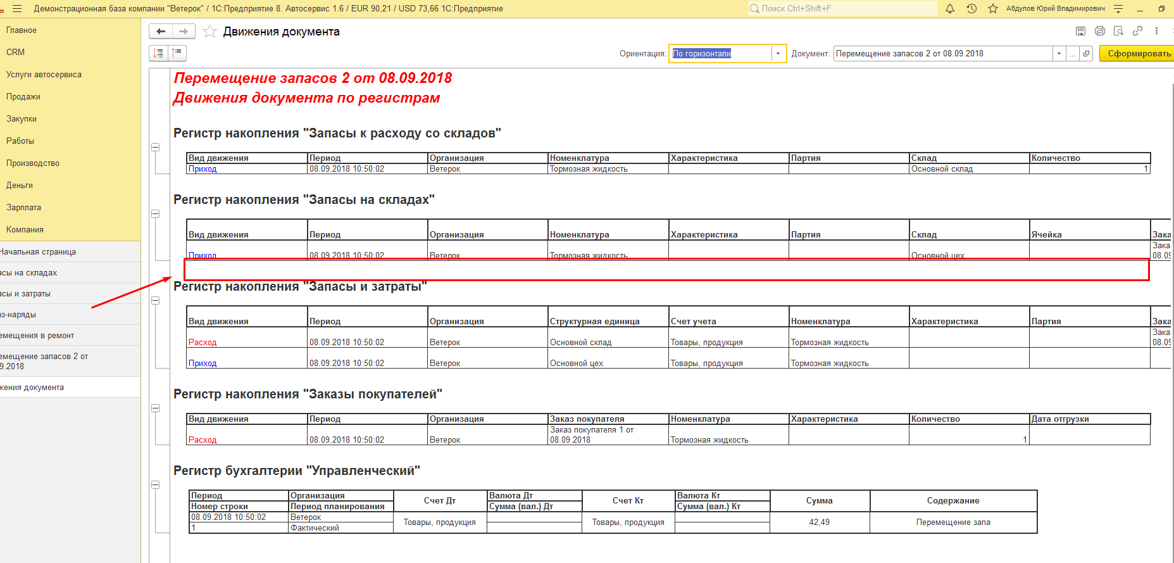The height and width of the screenshot is (563, 1174).
Task: Go forward with the right arrow button
Action: 184,31
